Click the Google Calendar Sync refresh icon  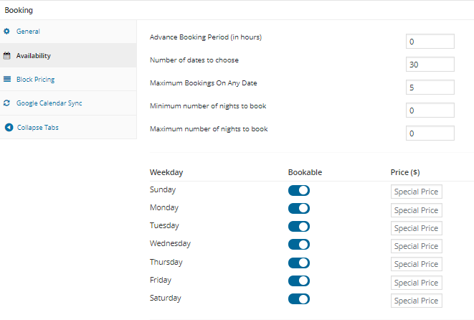(x=7, y=103)
